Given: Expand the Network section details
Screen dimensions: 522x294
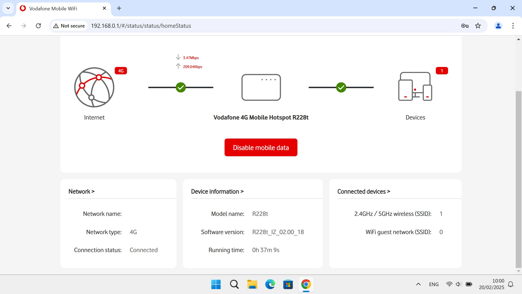Looking at the screenshot, I should click(81, 191).
